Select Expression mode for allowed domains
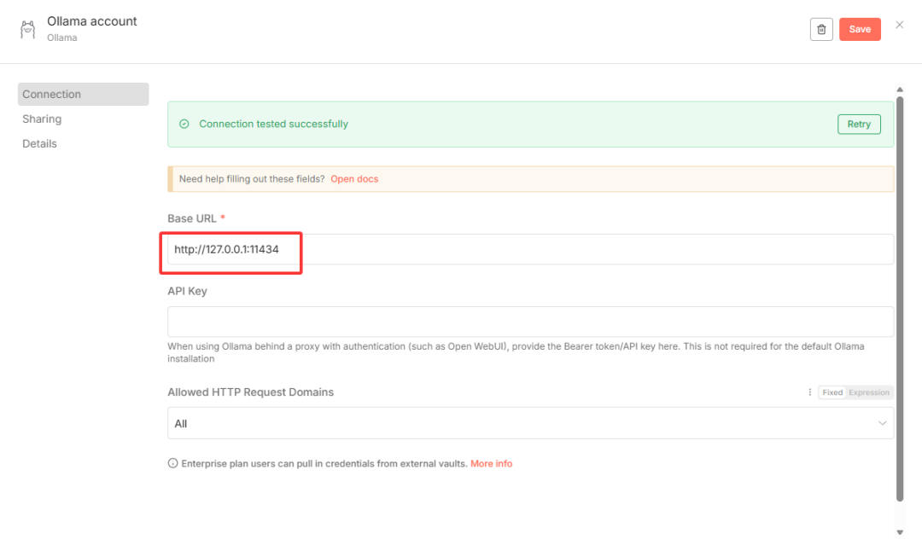This screenshot has width=922, height=551. pos(868,392)
